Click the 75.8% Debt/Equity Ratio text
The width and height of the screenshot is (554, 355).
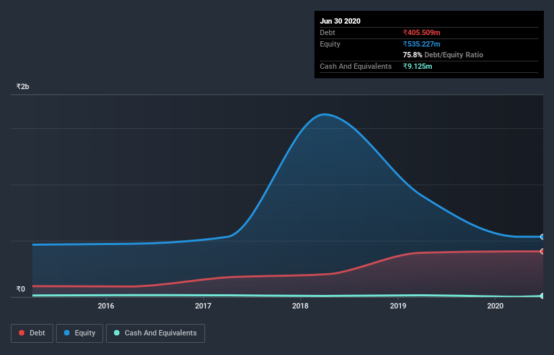click(x=443, y=55)
